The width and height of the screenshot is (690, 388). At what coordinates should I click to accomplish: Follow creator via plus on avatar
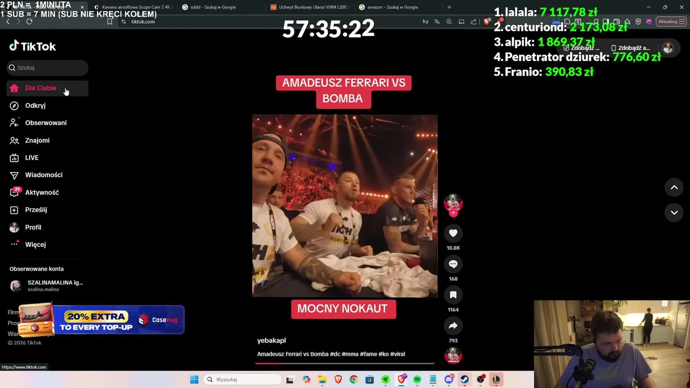tap(453, 213)
